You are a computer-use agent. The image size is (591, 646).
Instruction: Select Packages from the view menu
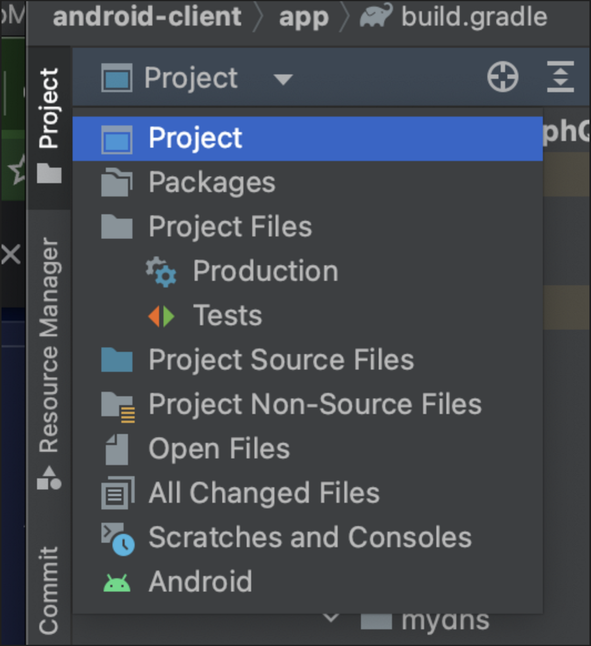coord(211,182)
